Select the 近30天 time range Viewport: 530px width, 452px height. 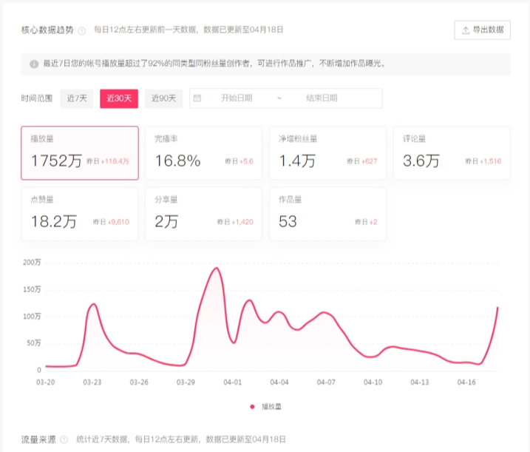click(x=119, y=98)
